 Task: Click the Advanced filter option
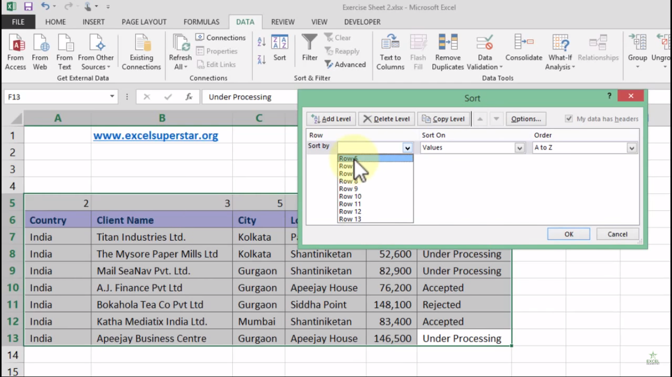(x=345, y=64)
